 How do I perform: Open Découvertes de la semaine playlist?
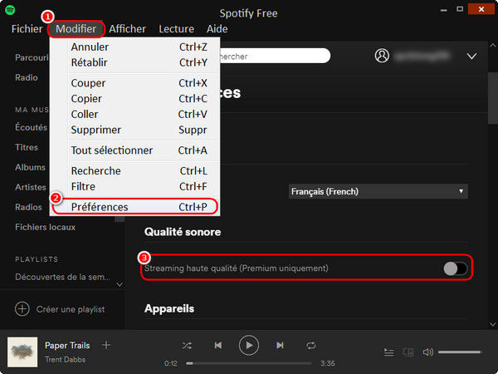[x=62, y=277]
